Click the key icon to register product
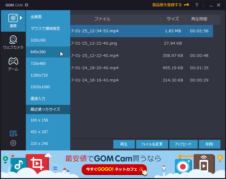 (x=186, y=5)
